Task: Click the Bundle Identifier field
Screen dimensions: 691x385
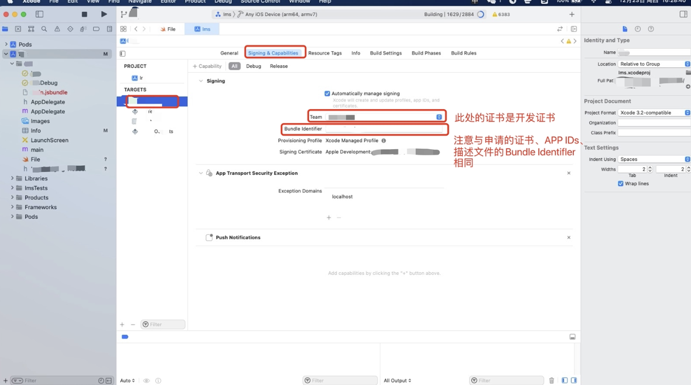Action: [384, 129]
